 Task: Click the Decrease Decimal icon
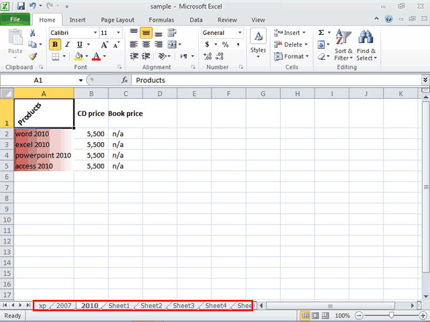coord(220,56)
